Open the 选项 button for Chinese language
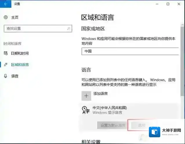 tap(142, 125)
